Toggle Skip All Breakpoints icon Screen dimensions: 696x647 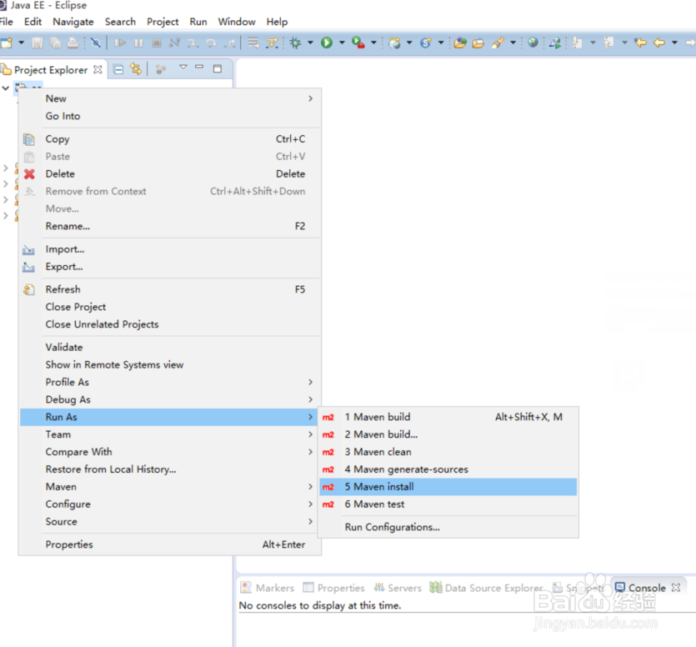point(95,43)
